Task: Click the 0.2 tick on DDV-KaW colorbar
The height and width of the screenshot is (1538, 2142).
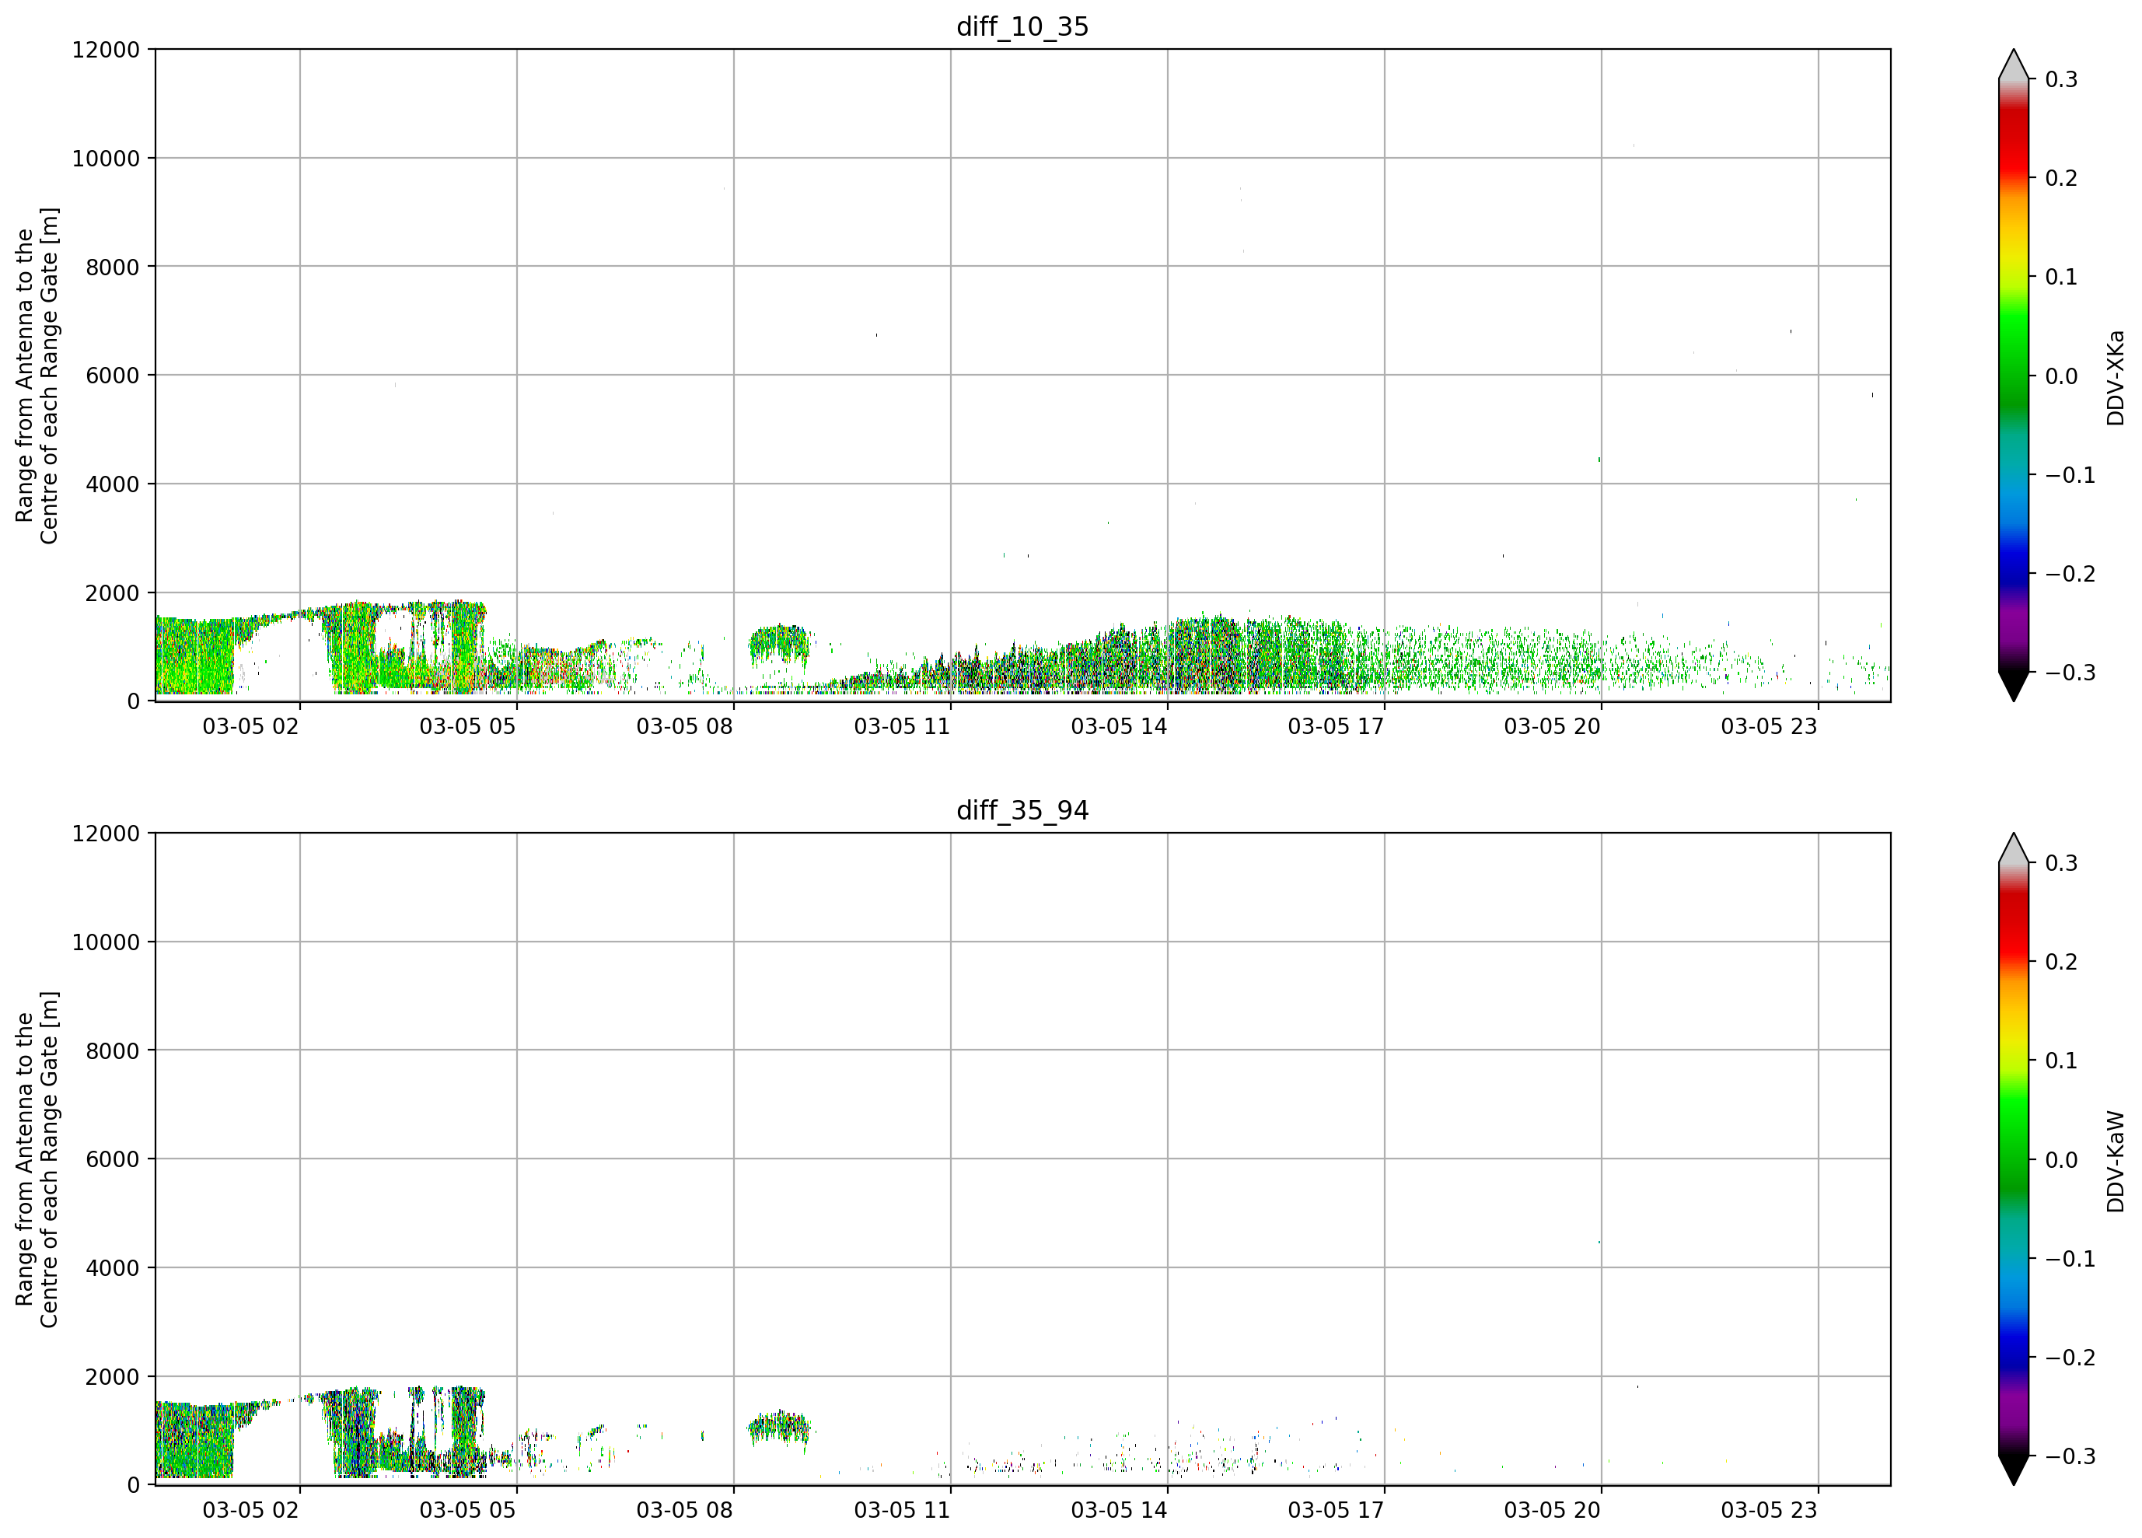Action: click(x=2062, y=963)
